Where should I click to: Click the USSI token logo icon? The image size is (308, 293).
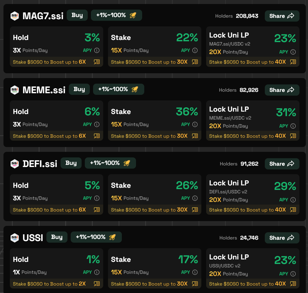(x=15, y=238)
